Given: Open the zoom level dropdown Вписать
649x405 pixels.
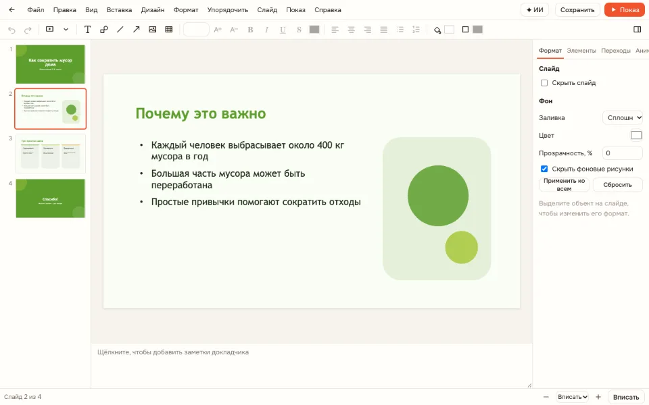Looking at the screenshot, I should (573, 397).
